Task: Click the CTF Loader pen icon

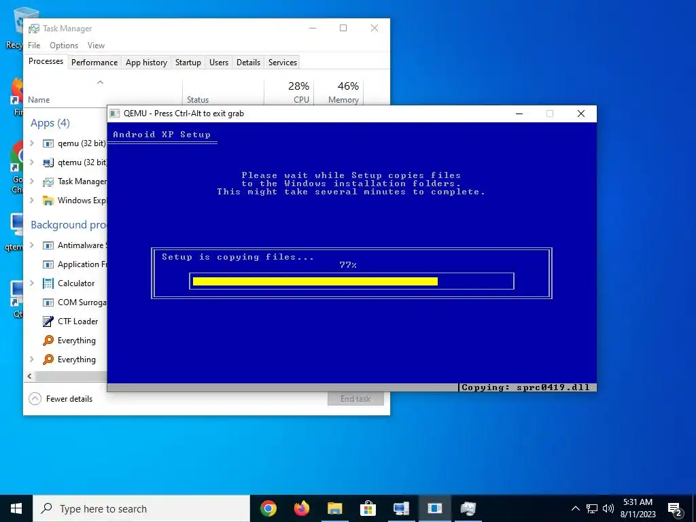Action: pyautogui.click(x=48, y=321)
